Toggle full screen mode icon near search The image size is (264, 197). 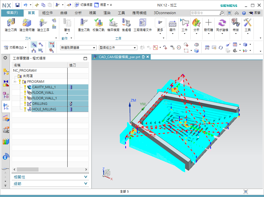click(229, 13)
